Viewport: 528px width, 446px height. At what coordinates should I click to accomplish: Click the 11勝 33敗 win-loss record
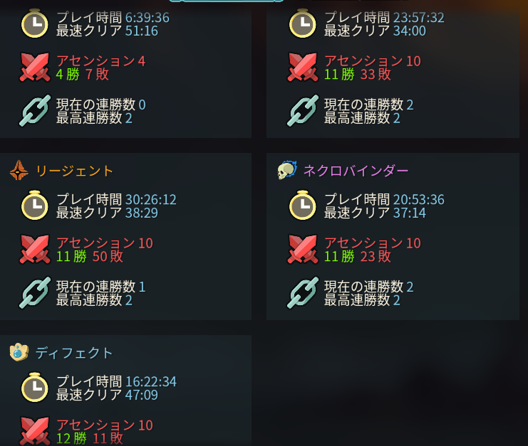(x=357, y=74)
